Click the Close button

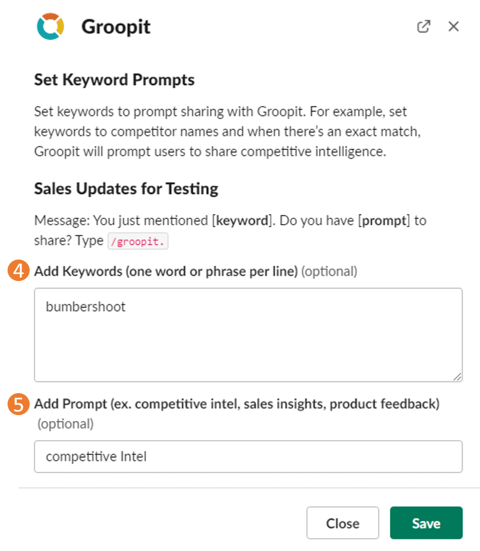coord(342,523)
